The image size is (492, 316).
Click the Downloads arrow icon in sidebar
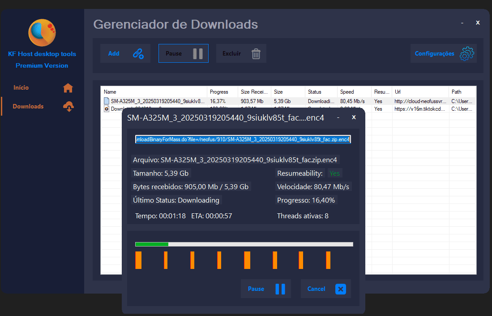pyautogui.click(x=68, y=107)
